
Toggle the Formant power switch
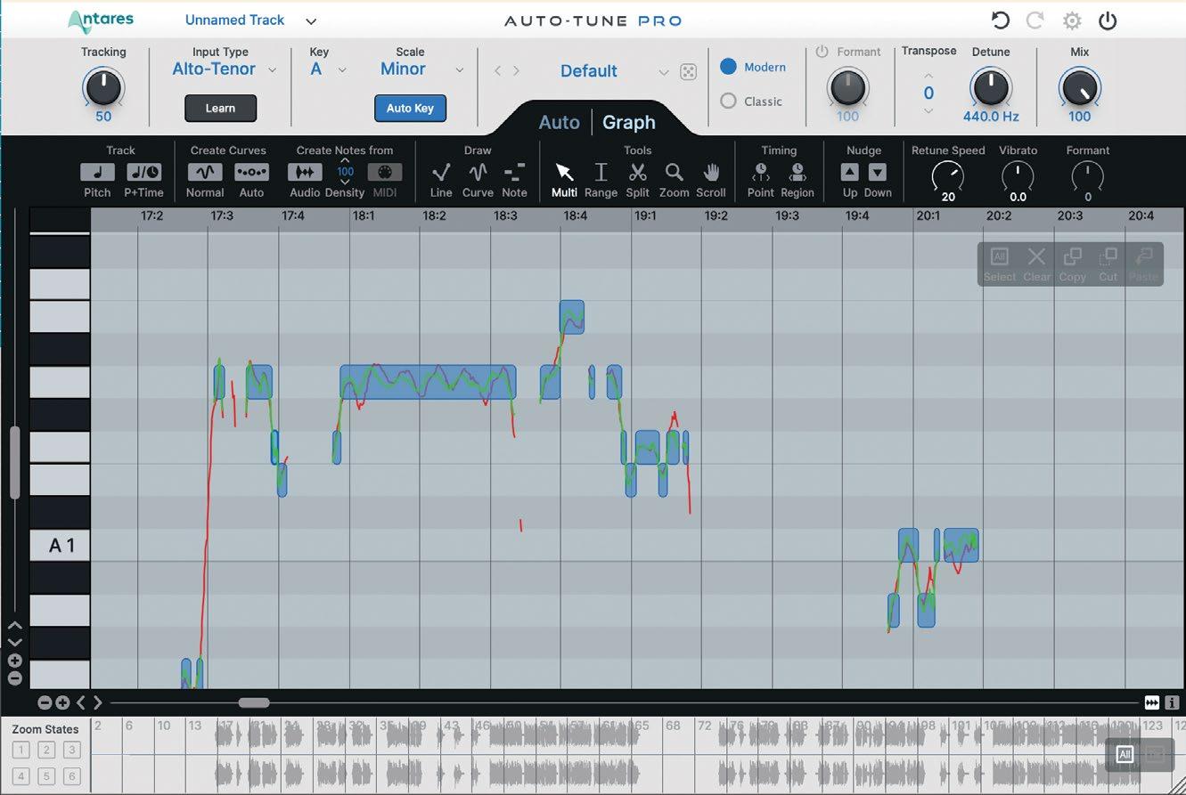pos(822,52)
